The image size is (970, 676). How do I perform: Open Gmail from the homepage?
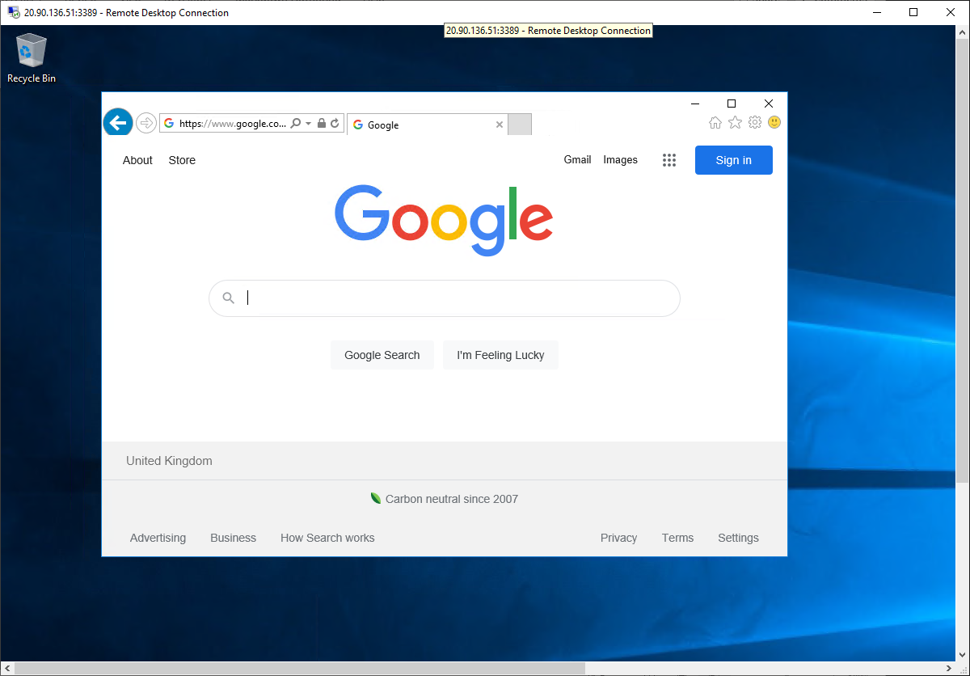(577, 159)
